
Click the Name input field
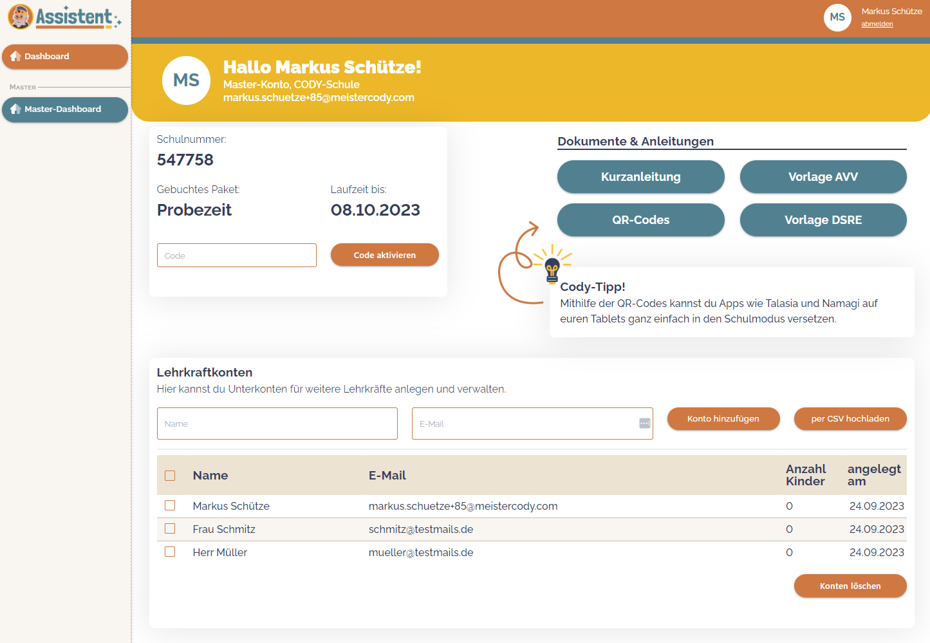[277, 424]
